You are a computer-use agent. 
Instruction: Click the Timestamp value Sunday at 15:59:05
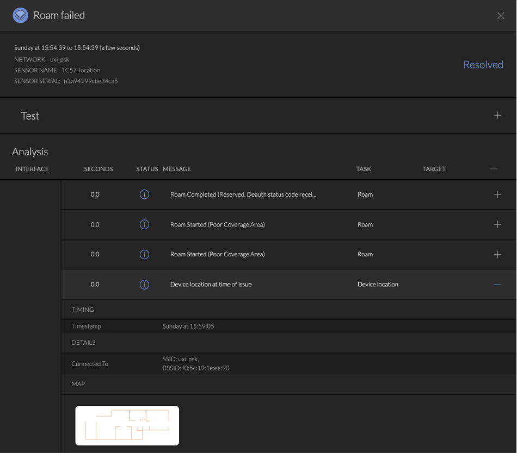[x=188, y=326]
